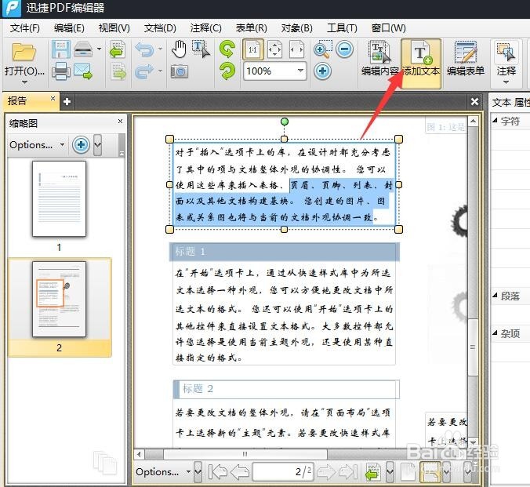This screenshot has height=487, width=530.
Task: Open the 文档(D) menu
Action: click(x=160, y=28)
